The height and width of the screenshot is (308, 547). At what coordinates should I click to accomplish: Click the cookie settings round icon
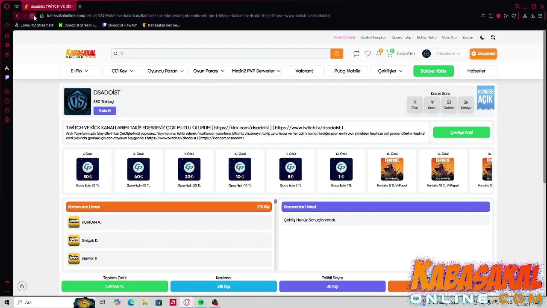tap(22, 286)
